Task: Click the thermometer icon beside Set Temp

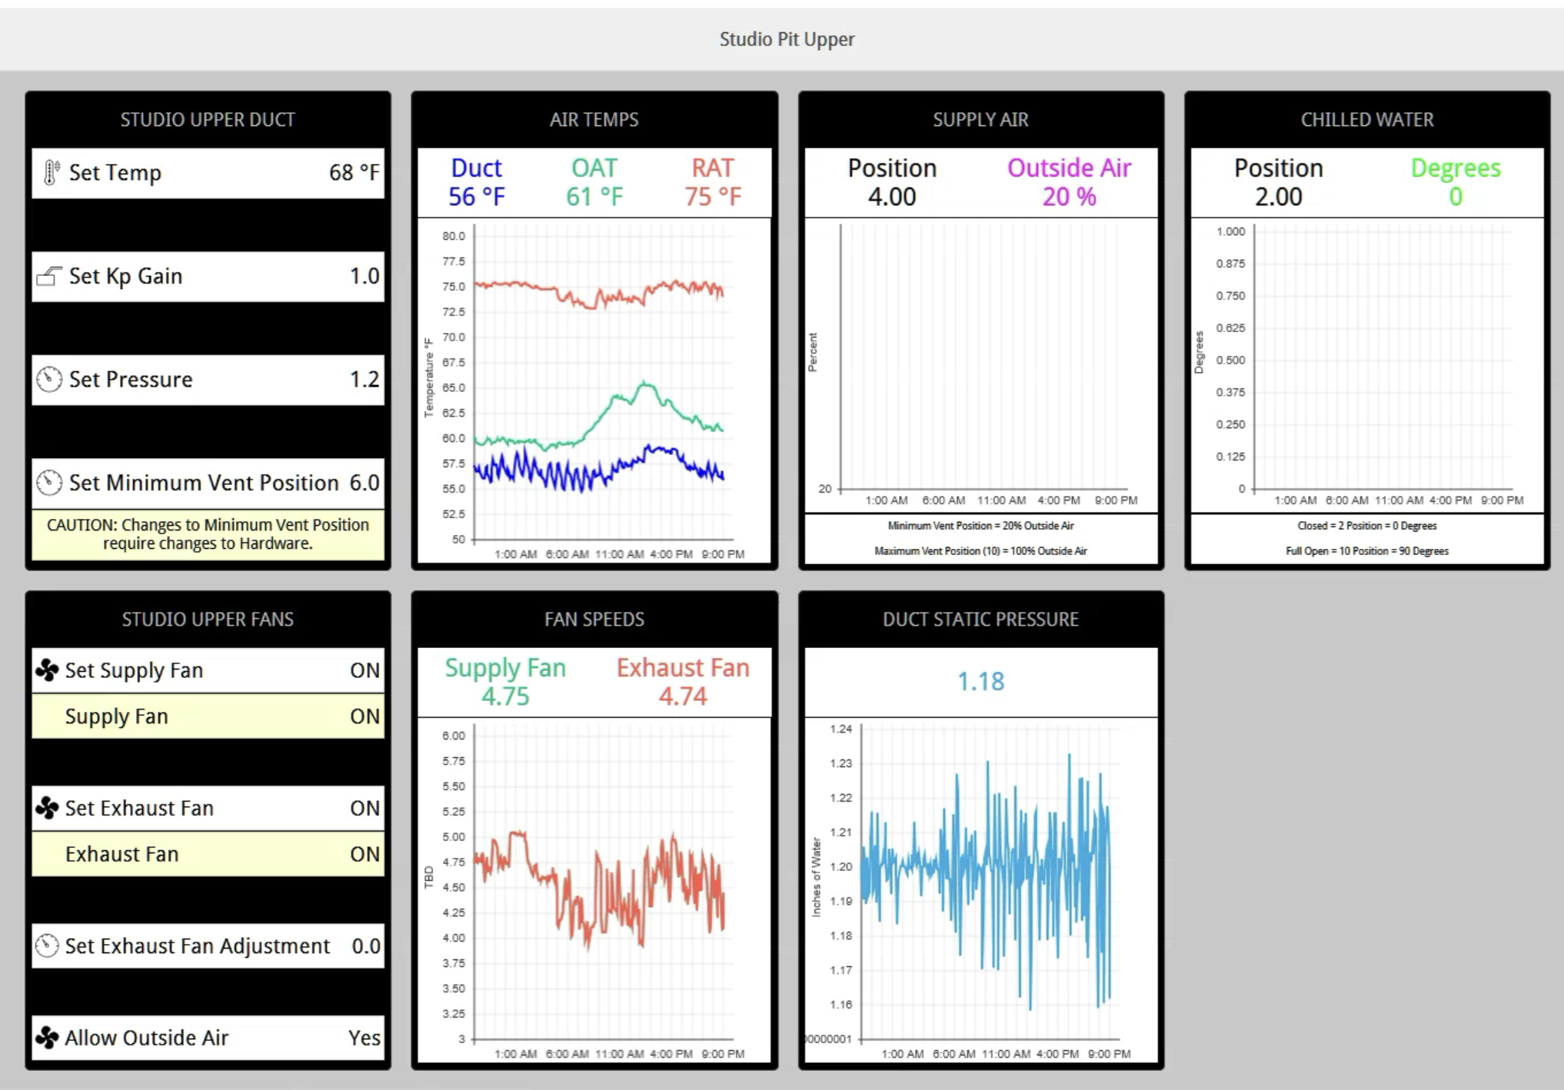Action: (x=51, y=173)
